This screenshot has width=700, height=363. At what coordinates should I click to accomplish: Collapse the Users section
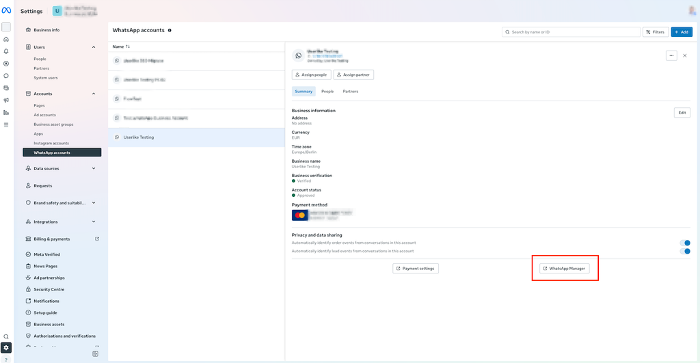pos(94,47)
